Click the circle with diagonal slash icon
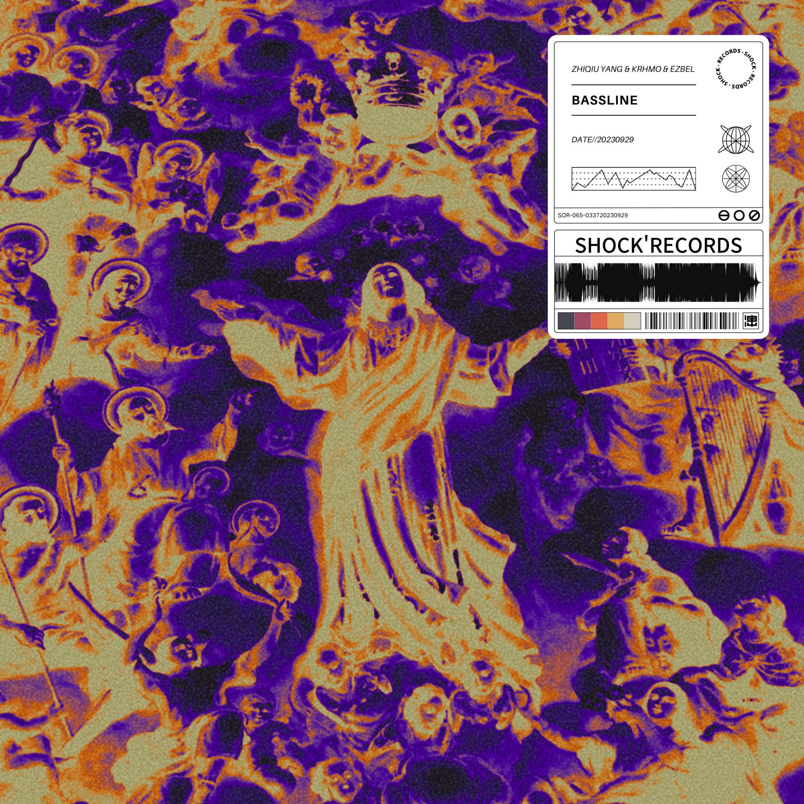 755,215
